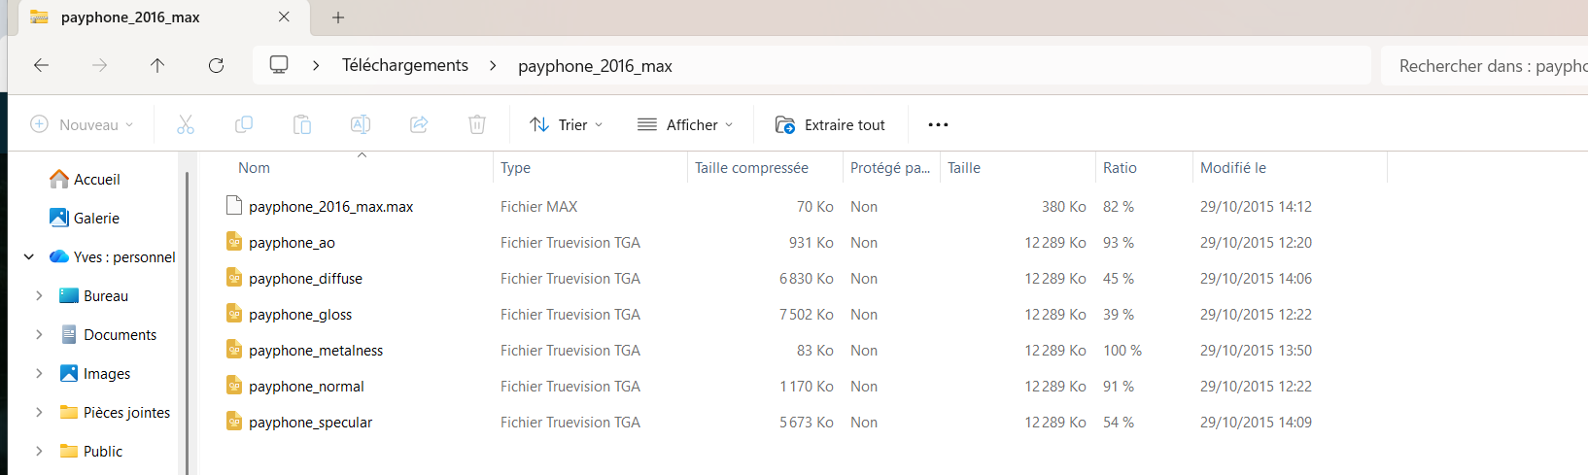Viewport: 1588px width, 475px height.
Task: Navigate back with the left arrow
Action: [x=41, y=65]
